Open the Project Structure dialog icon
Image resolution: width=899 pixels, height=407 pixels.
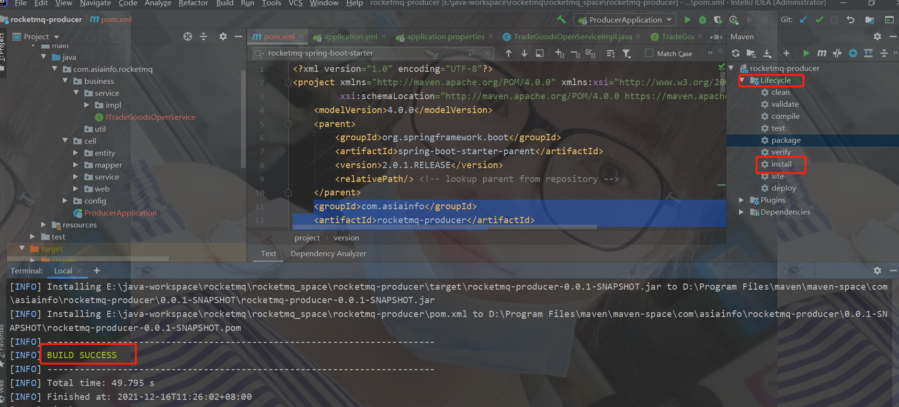point(870,20)
